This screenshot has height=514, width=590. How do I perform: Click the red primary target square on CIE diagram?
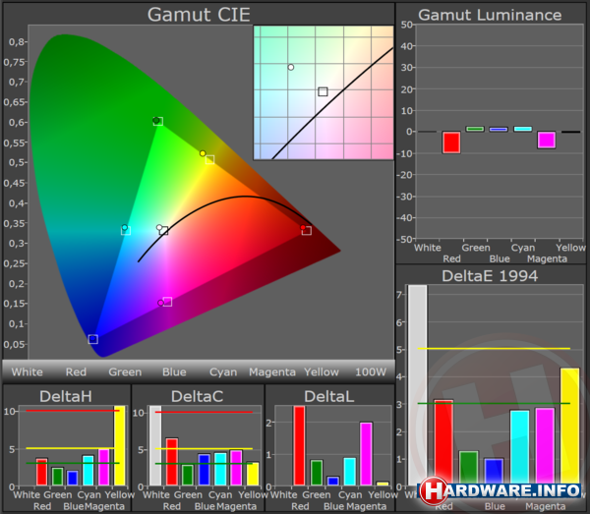click(307, 231)
